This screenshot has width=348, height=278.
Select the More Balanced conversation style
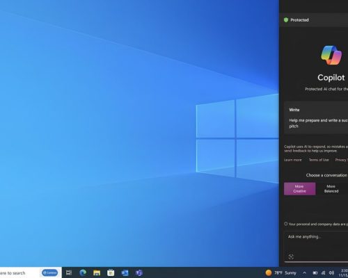coord(331,189)
